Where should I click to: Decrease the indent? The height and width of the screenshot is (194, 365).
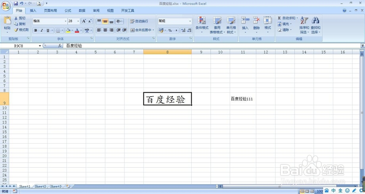119,30
